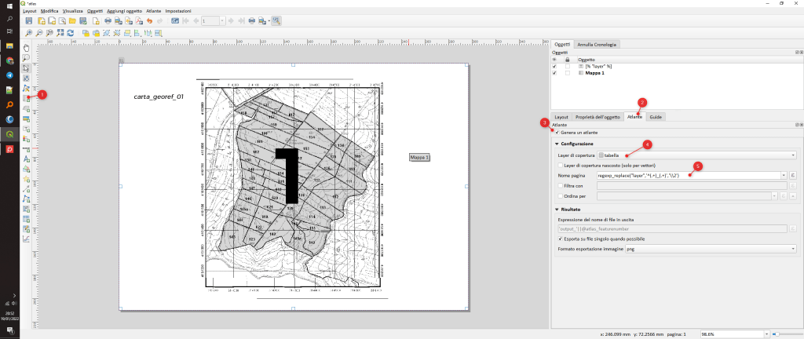Click the Refresh view icon
Image resolution: width=804 pixels, height=339 pixels.
click(71, 34)
